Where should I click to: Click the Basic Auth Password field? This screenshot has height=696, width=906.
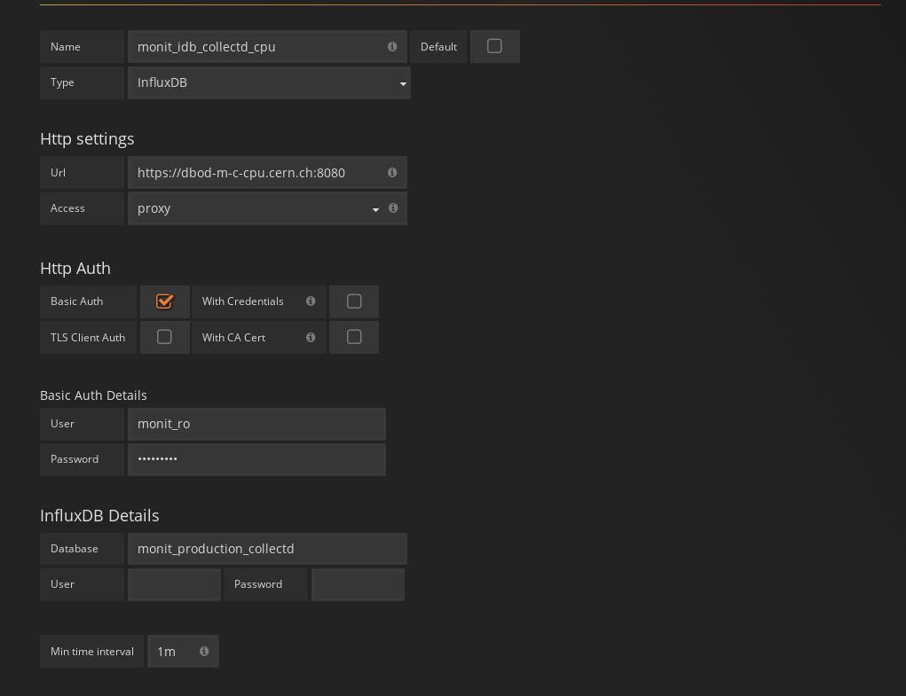coord(256,459)
